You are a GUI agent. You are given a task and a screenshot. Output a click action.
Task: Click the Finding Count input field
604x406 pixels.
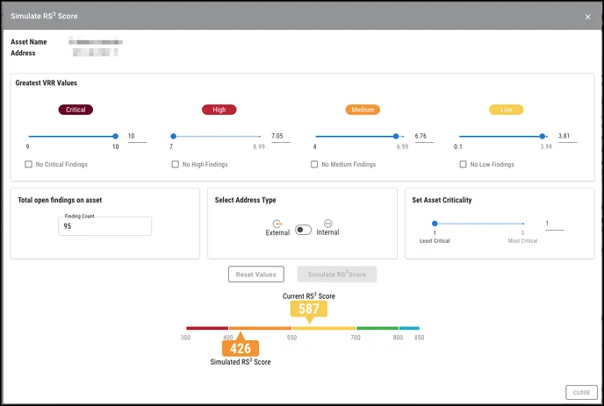point(104,226)
